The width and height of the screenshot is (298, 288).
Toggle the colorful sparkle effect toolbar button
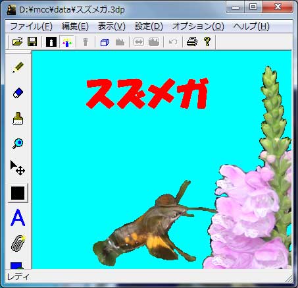tap(67, 42)
